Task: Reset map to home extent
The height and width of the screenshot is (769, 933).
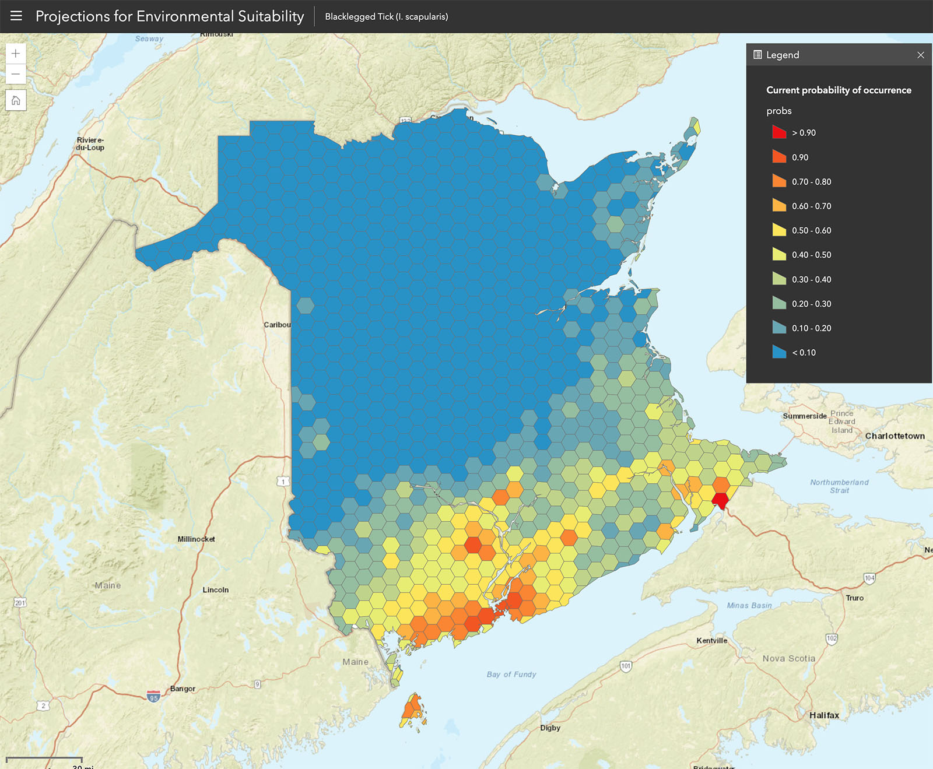Action: pyautogui.click(x=16, y=100)
